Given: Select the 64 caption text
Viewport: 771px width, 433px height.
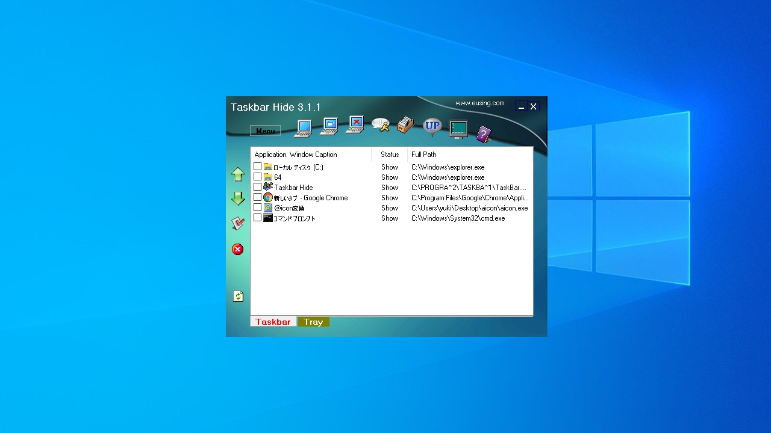Looking at the screenshot, I should tap(278, 177).
